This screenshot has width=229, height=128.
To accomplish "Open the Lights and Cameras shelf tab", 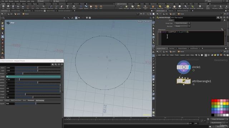I will click(x=121, y=4).
